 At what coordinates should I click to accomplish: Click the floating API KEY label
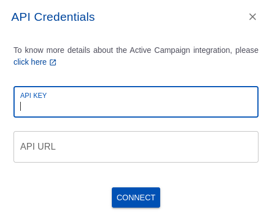click(33, 96)
